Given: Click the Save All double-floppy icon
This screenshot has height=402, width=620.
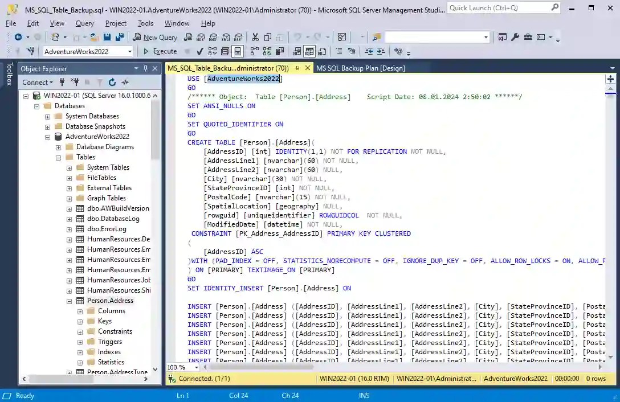Looking at the screenshot, I should 120,37.
